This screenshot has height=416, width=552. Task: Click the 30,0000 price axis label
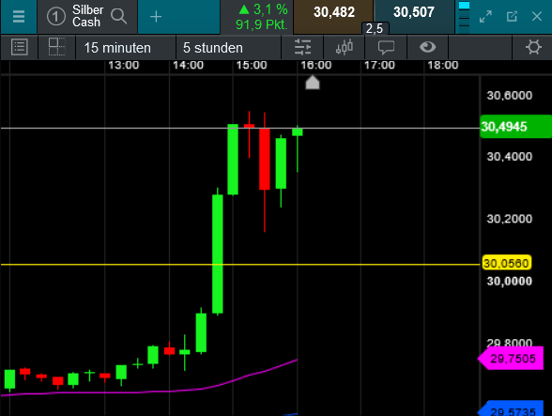click(510, 281)
